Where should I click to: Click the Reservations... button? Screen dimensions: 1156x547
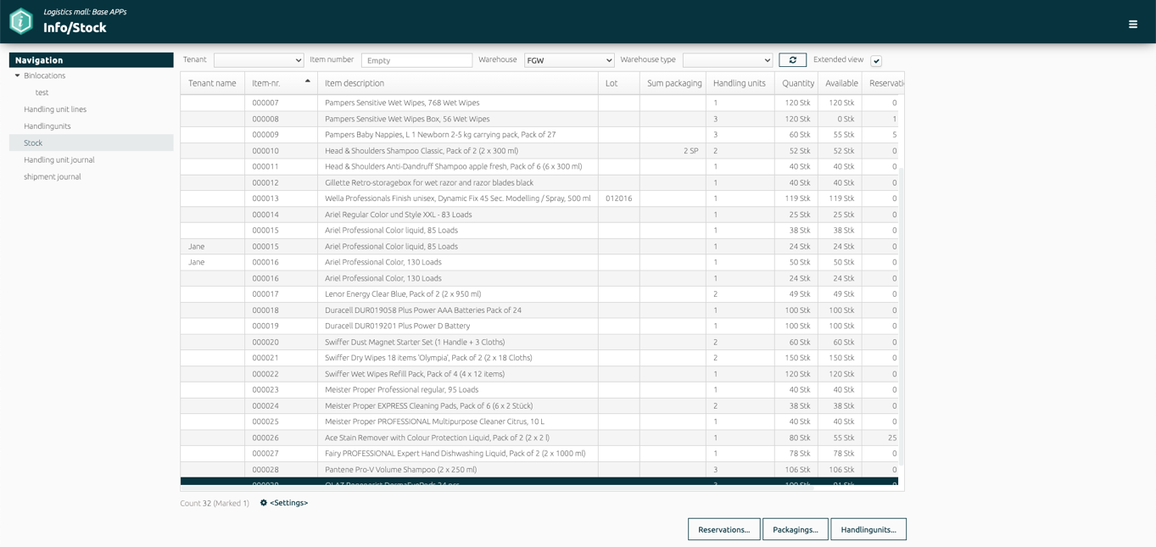(x=723, y=529)
